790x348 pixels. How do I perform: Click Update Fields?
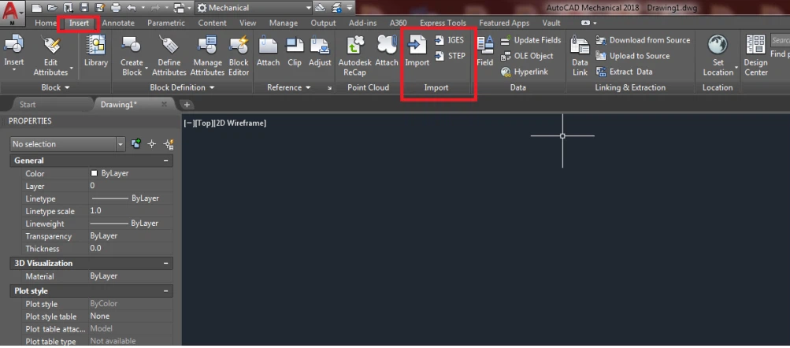coord(531,40)
